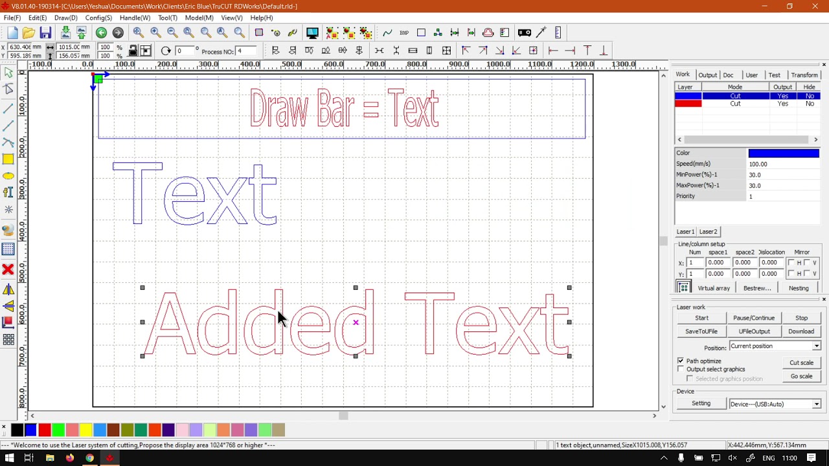Image resolution: width=829 pixels, height=466 pixels.
Task: Open the File menu
Action: click(12, 17)
